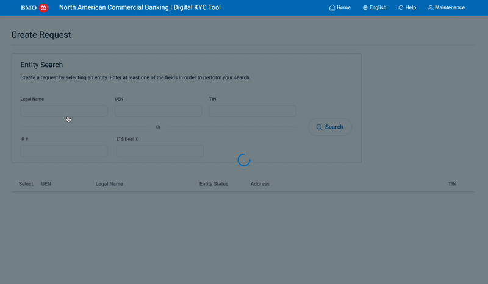Screen dimensions: 488x284
Task: Click the LTS Deal ID input field
Action: pos(160,151)
